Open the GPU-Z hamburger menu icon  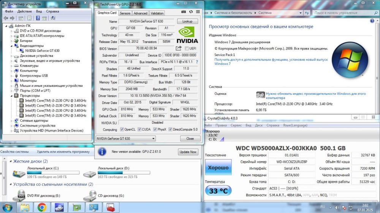coord(198,12)
